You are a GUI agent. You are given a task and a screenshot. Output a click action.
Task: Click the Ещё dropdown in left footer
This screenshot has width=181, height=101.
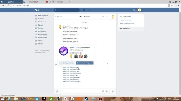(x=44, y=52)
